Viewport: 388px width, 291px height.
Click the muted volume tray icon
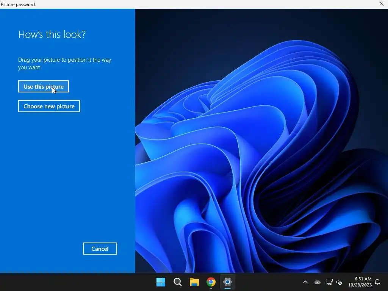pos(339,282)
